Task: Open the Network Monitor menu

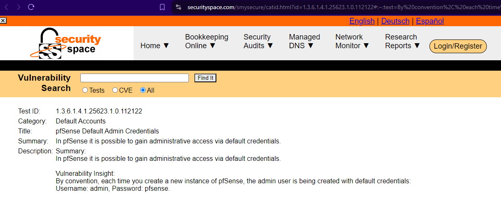Action: click(352, 42)
